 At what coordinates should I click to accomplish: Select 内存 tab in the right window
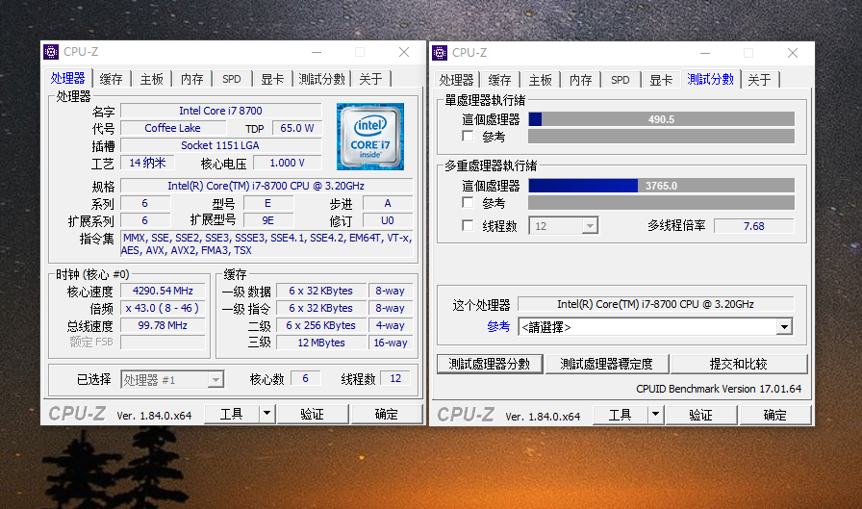[581, 80]
